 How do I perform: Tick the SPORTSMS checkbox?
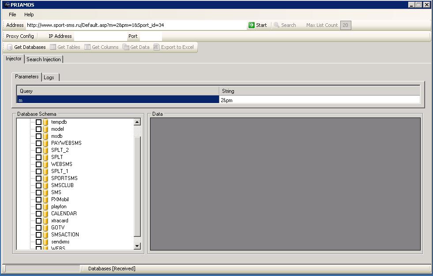39,178
